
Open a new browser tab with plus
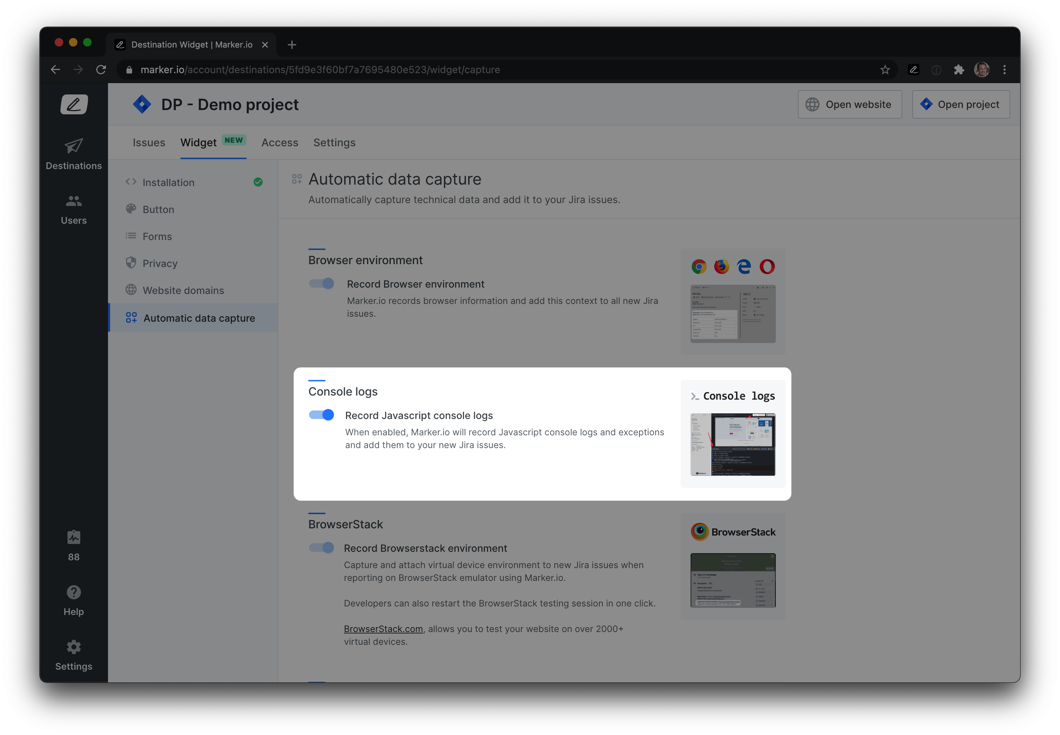[x=292, y=45]
